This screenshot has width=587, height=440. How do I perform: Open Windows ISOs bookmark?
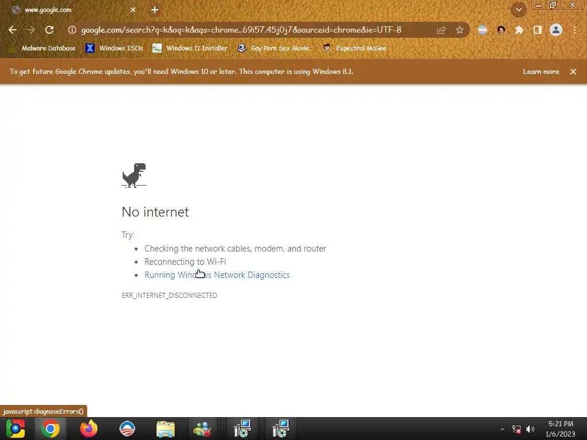pos(114,48)
